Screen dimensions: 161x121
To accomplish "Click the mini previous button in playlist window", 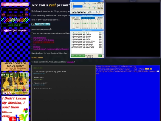I will tap(87, 57).
